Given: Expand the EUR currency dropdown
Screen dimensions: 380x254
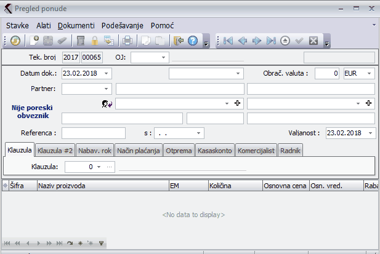Looking at the screenshot, I should [x=369, y=73].
